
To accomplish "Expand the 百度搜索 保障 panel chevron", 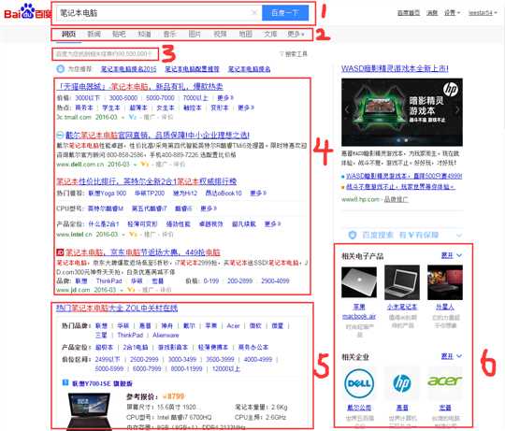I will click(x=459, y=236).
